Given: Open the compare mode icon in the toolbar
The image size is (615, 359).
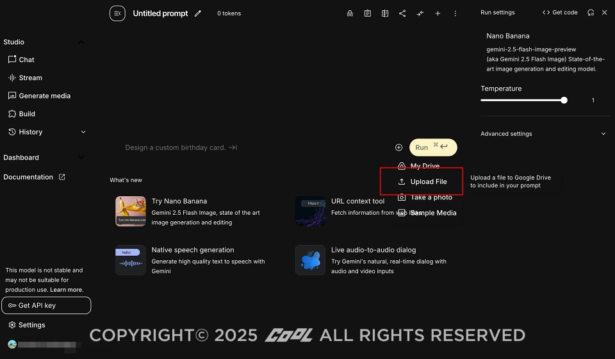Looking at the screenshot, I should pos(385,13).
